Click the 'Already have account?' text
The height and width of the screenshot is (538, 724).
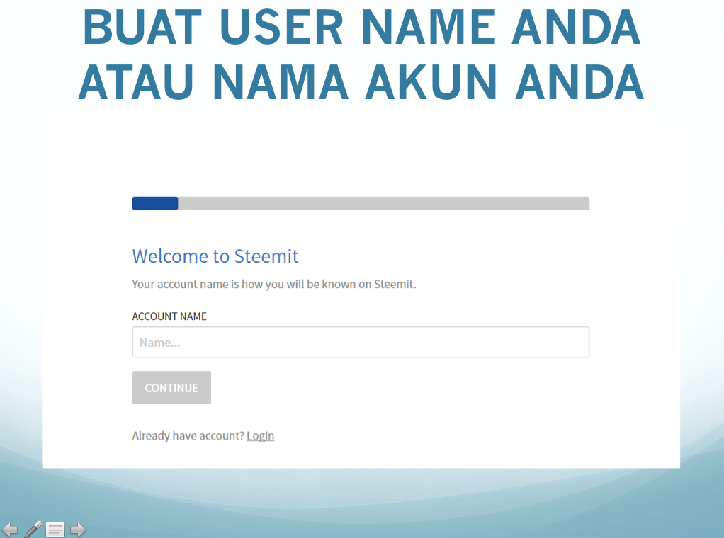[x=188, y=435]
